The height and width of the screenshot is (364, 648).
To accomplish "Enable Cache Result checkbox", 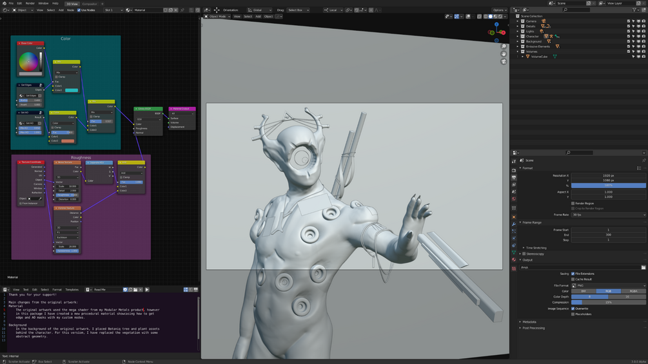I will (x=573, y=280).
